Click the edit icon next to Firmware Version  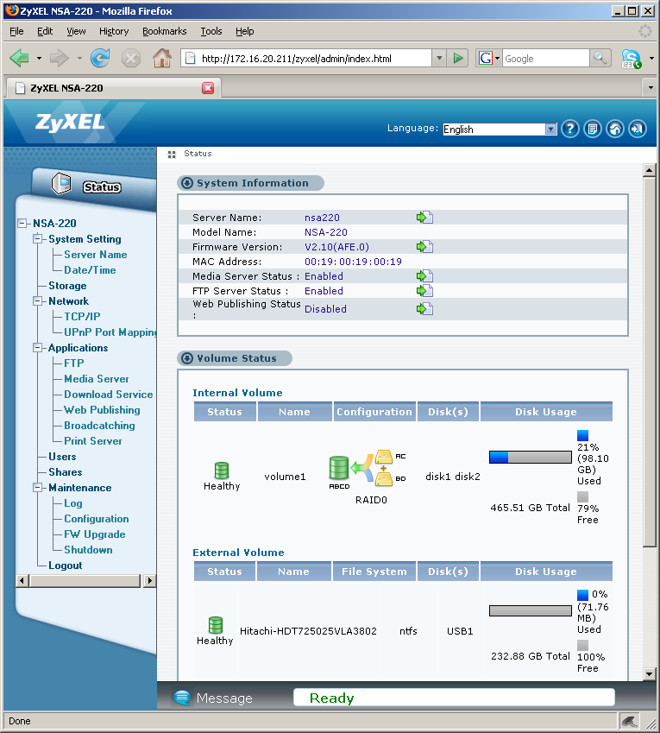pos(424,247)
